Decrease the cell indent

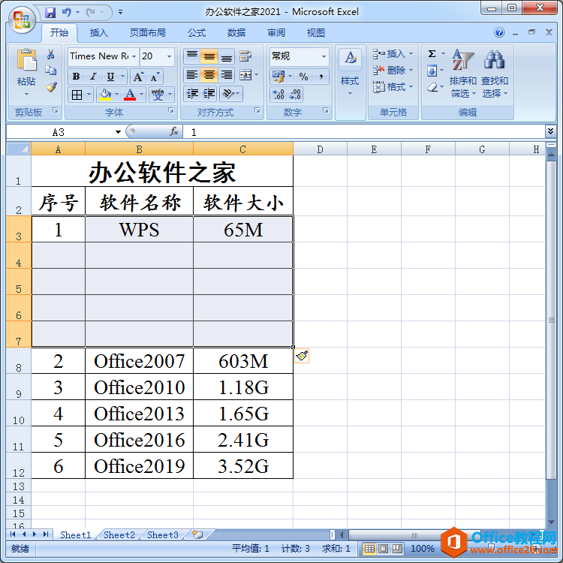click(x=192, y=94)
